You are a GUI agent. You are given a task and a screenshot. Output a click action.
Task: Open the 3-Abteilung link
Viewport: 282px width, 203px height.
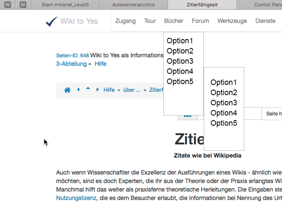click(71, 64)
